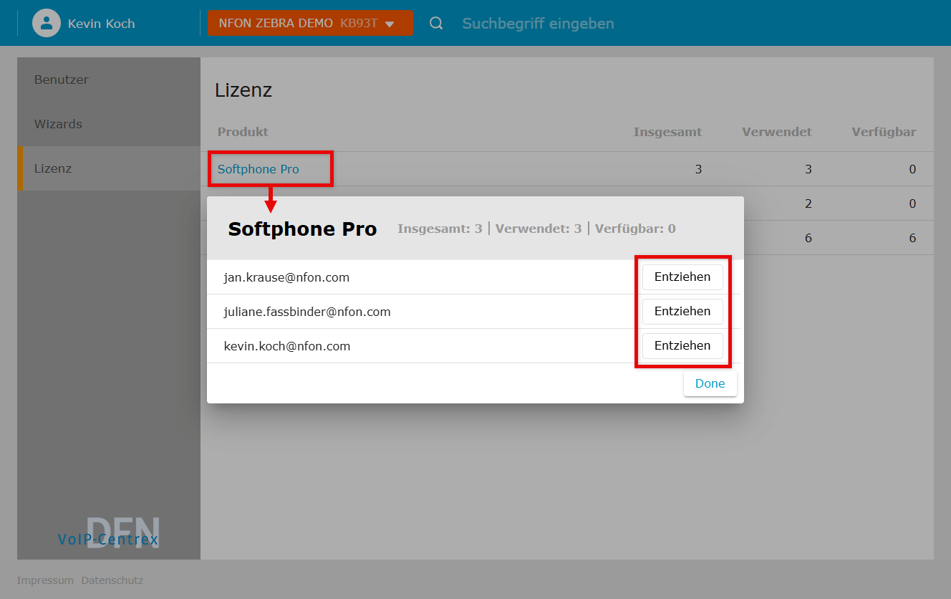Click the magnifying glass search icon
The height and width of the screenshot is (599, 951).
click(x=436, y=24)
